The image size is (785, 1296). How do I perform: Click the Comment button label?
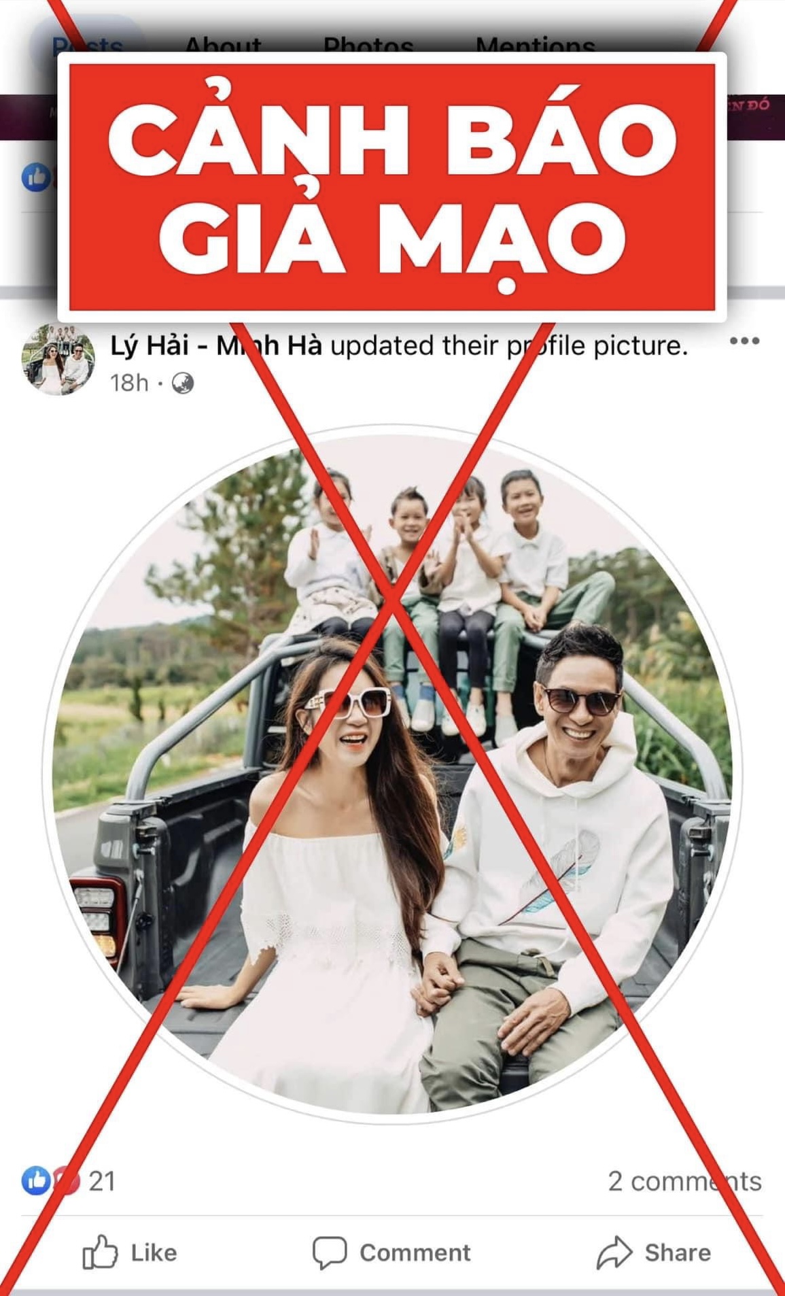415,1252
